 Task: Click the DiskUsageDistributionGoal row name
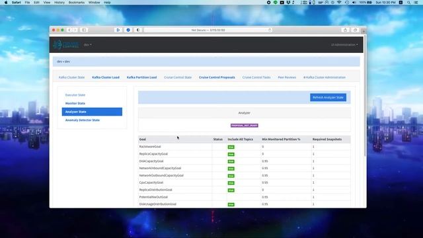[x=158, y=204]
